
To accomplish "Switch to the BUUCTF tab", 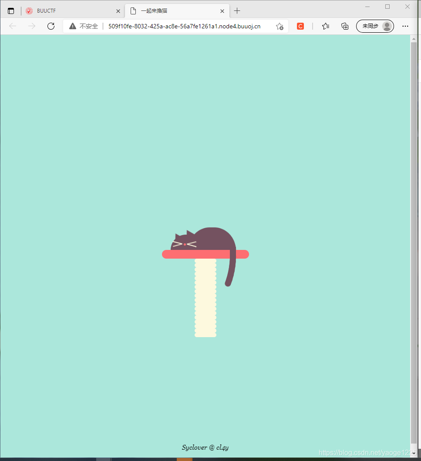I will point(73,11).
